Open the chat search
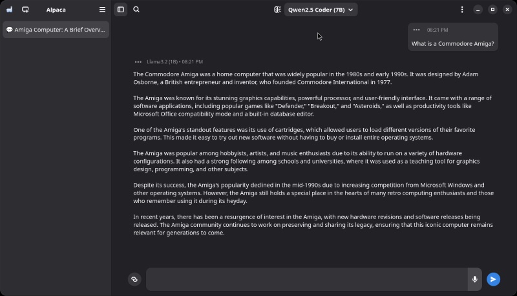This screenshot has width=517, height=296. 136,10
